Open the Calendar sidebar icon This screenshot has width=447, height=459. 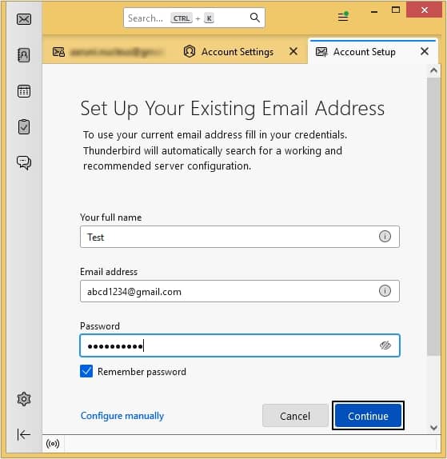tap(24, 91)
